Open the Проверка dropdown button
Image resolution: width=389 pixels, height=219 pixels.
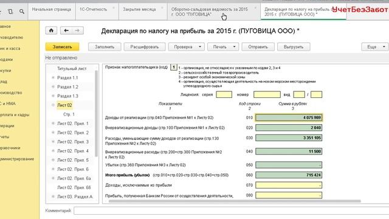[187, 47]
